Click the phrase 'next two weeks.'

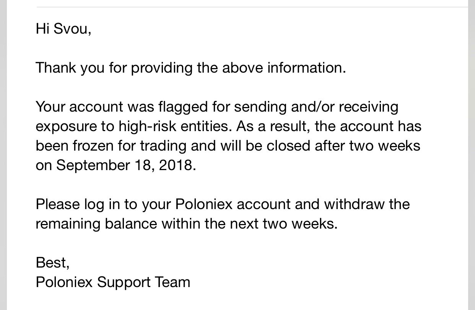click(284, 224)
